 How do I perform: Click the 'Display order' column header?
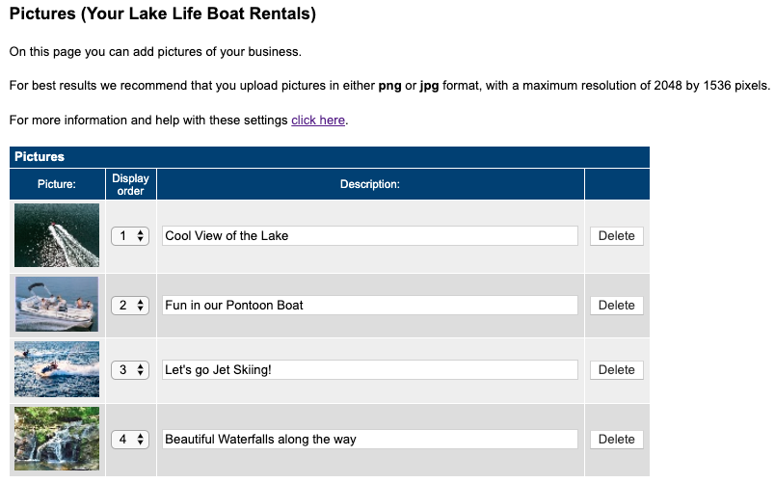[x=130, y=184]
